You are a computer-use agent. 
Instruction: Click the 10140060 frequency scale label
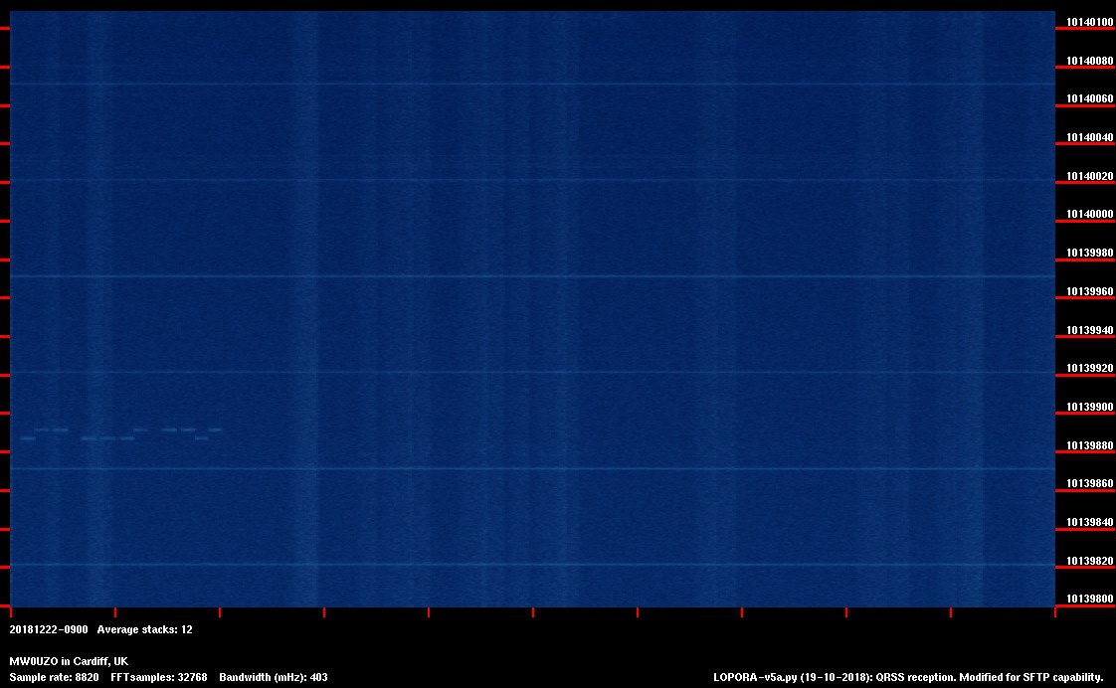(x=1089, y=99)
